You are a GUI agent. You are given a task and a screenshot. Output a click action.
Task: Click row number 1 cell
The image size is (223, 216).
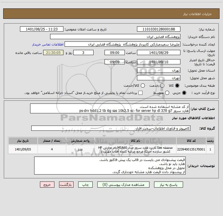pyautogui.click(x=210, y=149)
